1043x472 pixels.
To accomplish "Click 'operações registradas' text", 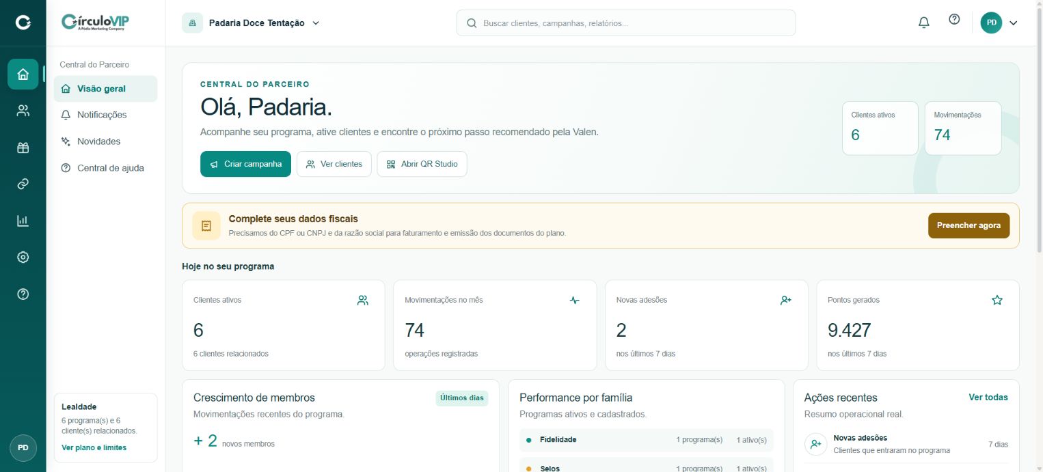I will 442,354.
